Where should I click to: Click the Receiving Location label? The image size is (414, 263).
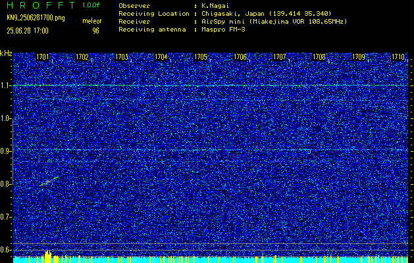154,14
